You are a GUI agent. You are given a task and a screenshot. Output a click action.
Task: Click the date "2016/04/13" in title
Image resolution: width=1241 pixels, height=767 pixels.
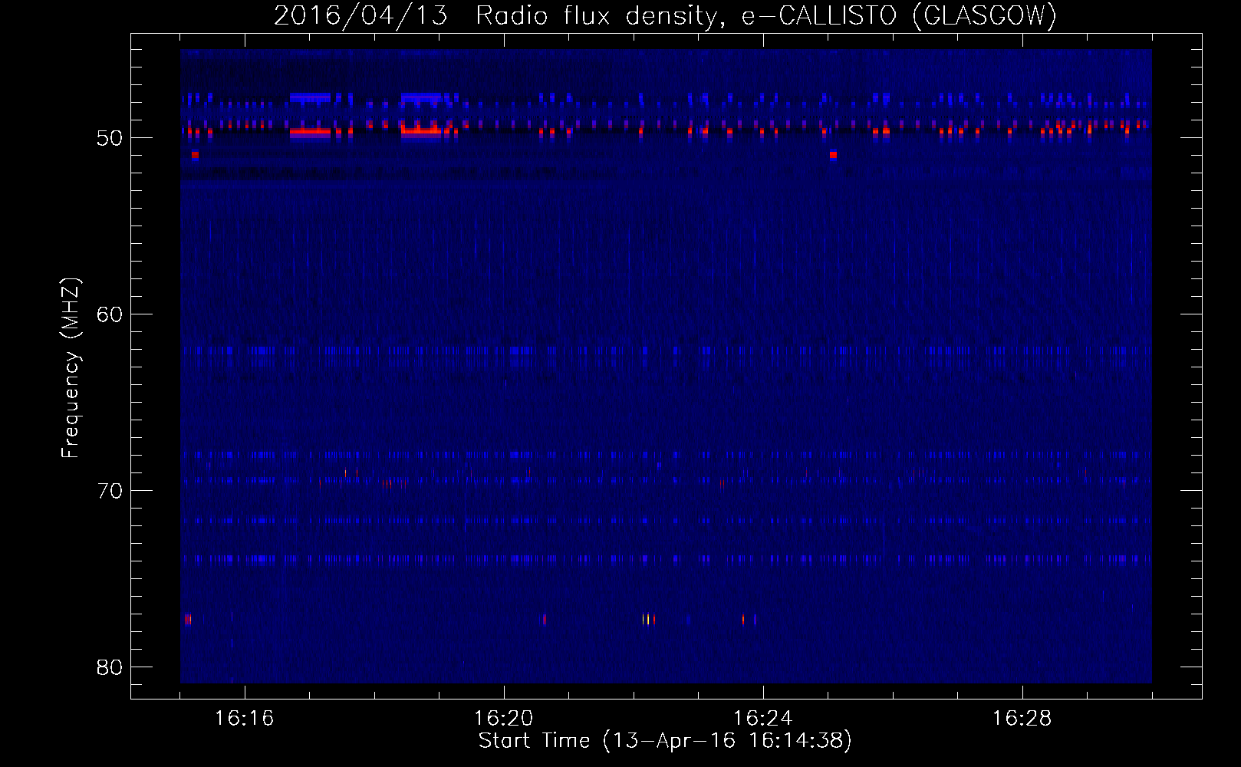[x=360, y=15]
